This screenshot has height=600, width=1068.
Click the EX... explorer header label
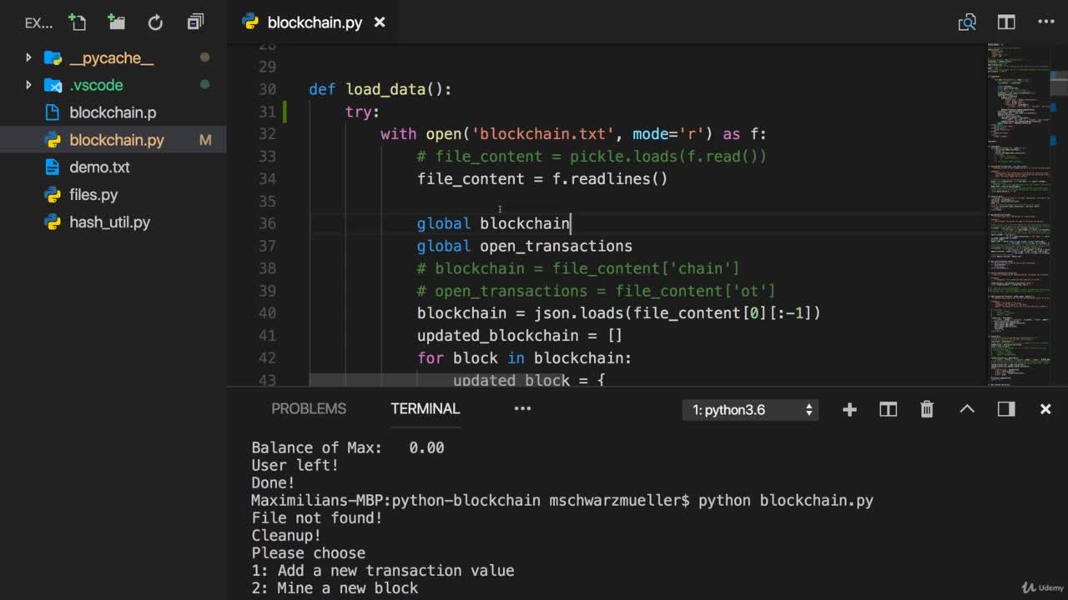pos(38,23)
